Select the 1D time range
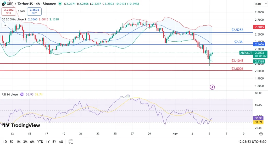The image size is (268, 145). (4, 142)
